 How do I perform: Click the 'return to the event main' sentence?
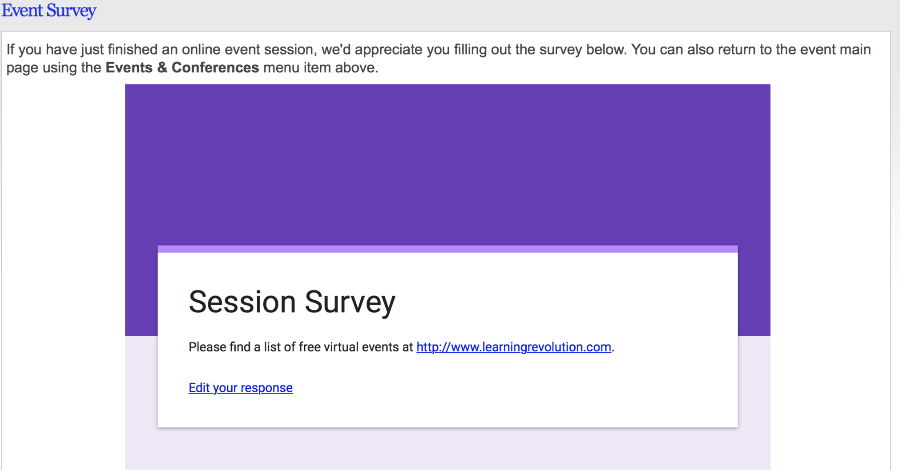(752, 49)
